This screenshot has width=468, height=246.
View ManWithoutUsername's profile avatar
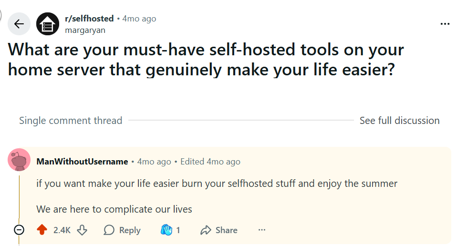19,160
